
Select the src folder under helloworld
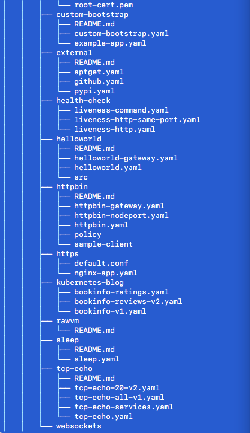coord(81,177)
